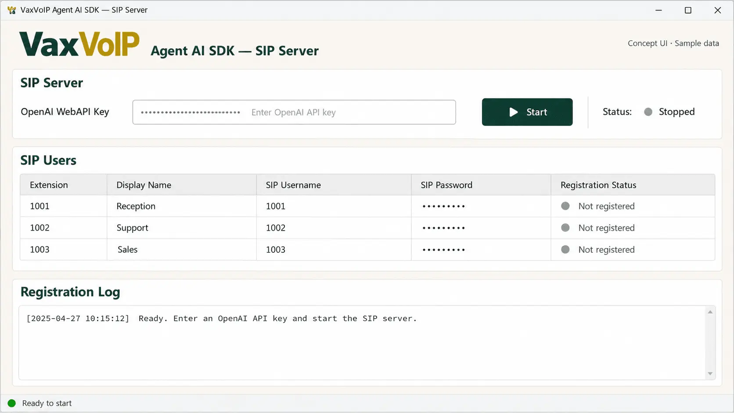Click the Sales display name cell
This screenshot has width=734, height=413.
coord(182,249)
